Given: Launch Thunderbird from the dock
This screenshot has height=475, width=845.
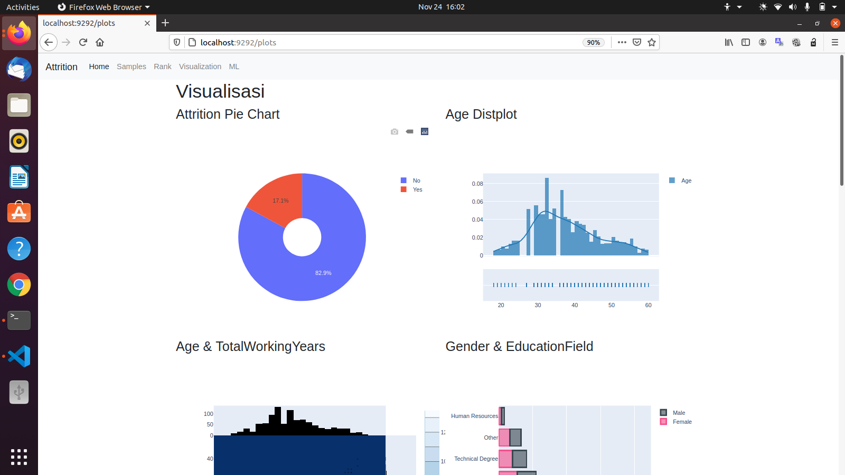Looking at the screenshot, I should [19, 69].
